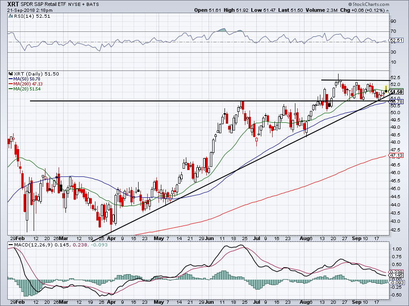Viewport: 409px width, 306px height.
Task: Click the 52.5 label on the price axis
Action: (395, 78)
